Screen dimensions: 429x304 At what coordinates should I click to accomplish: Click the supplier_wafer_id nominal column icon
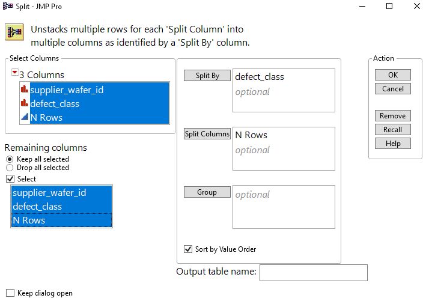25,90
